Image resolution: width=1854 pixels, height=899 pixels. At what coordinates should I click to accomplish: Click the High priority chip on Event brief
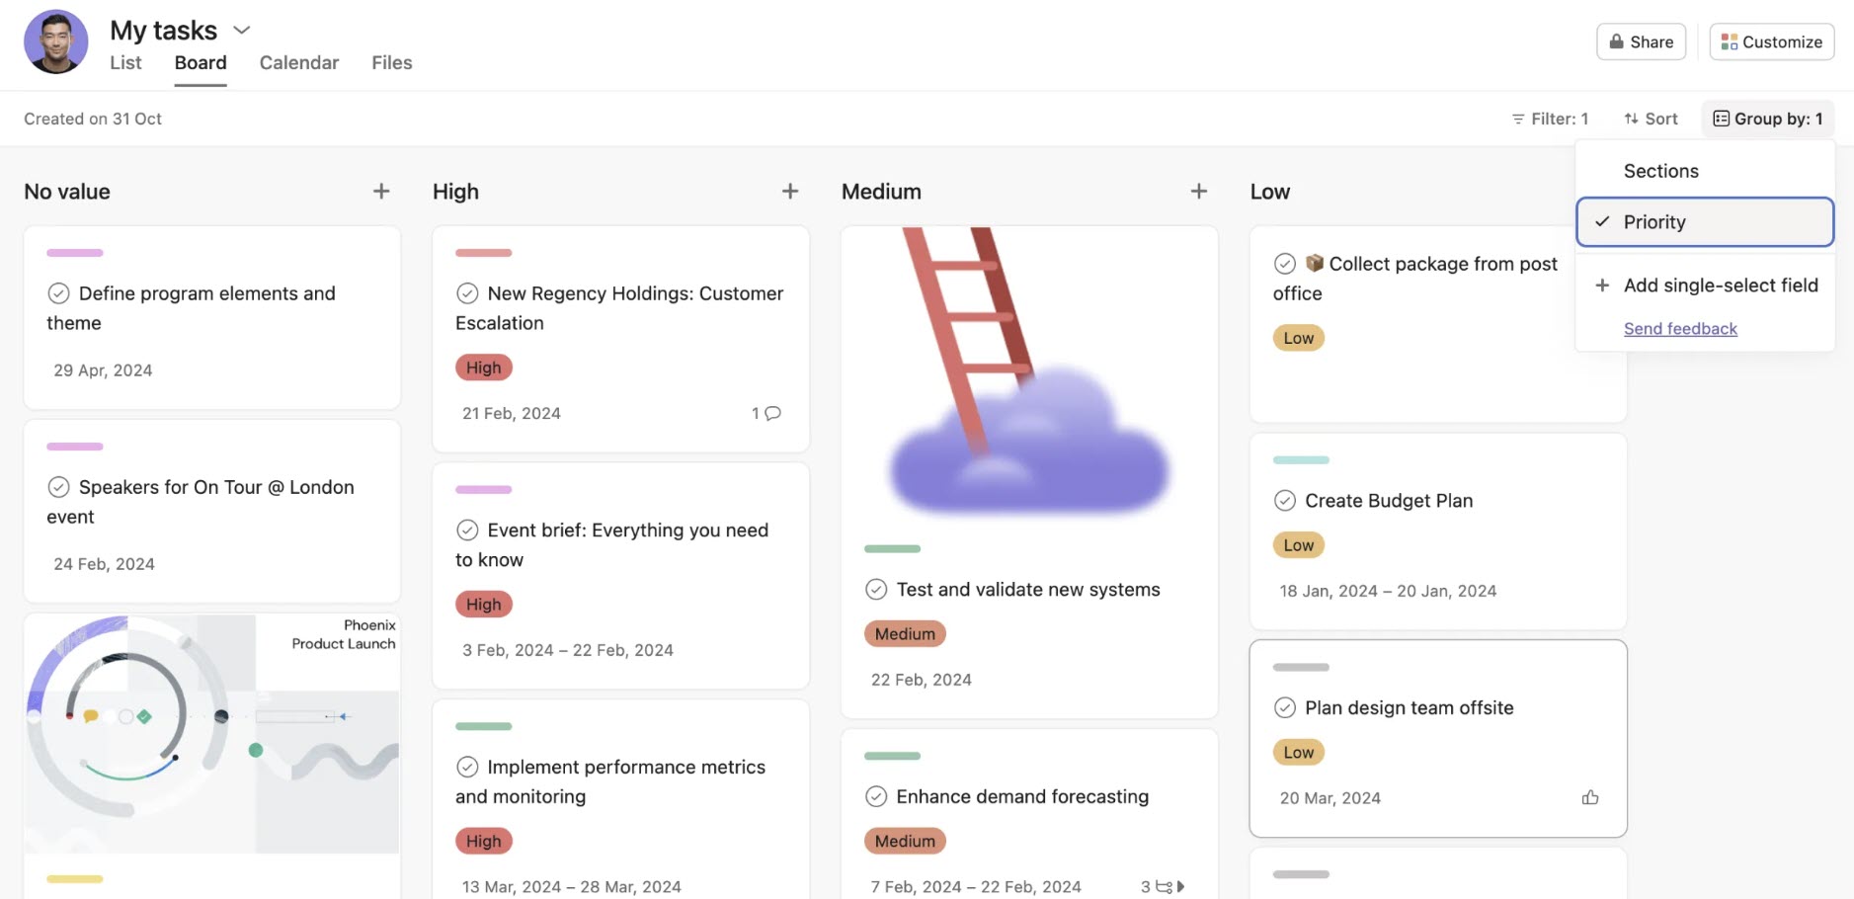pos(483,604)
